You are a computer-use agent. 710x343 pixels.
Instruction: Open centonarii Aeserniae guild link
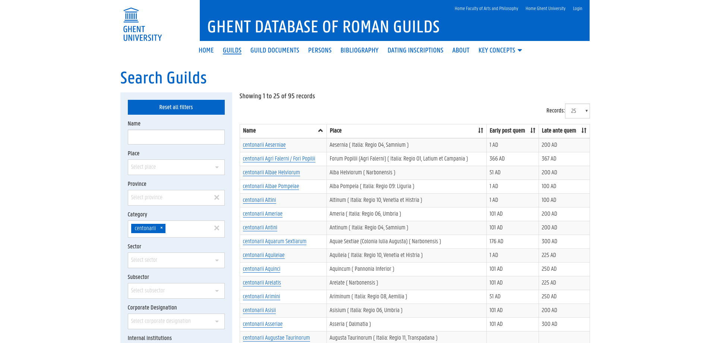click(x=264, y=145)
